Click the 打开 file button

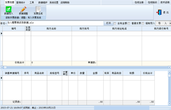click(x=109, y=23)
